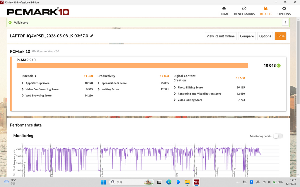
Task: Close the result with orange Close button
Action: tap(280, 36)
